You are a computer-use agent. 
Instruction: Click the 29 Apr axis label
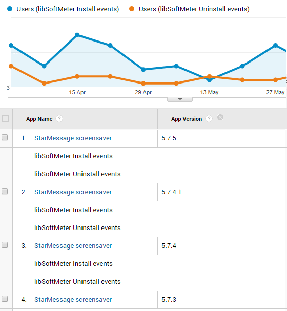pyautogui.click(x=143, y=92)
